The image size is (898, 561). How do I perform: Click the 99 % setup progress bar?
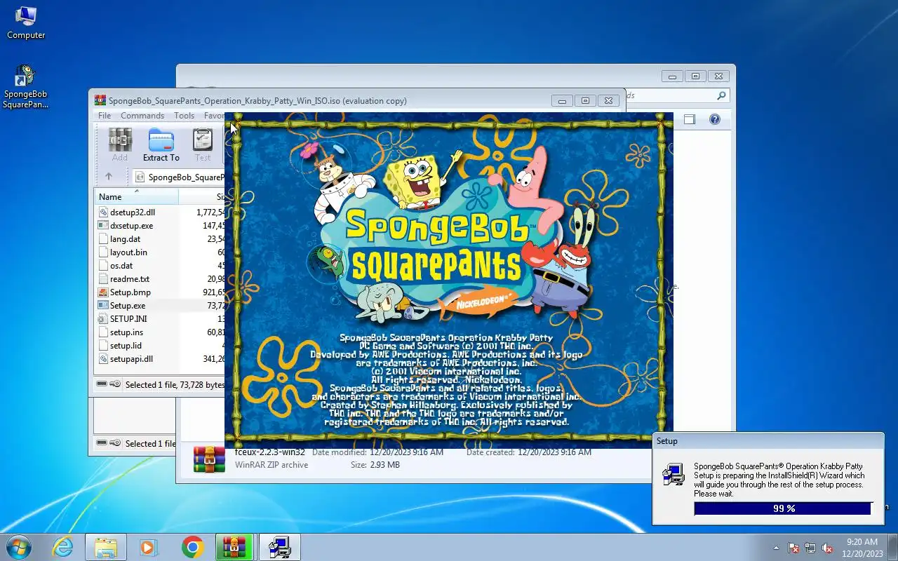click(x=784, y=508)
